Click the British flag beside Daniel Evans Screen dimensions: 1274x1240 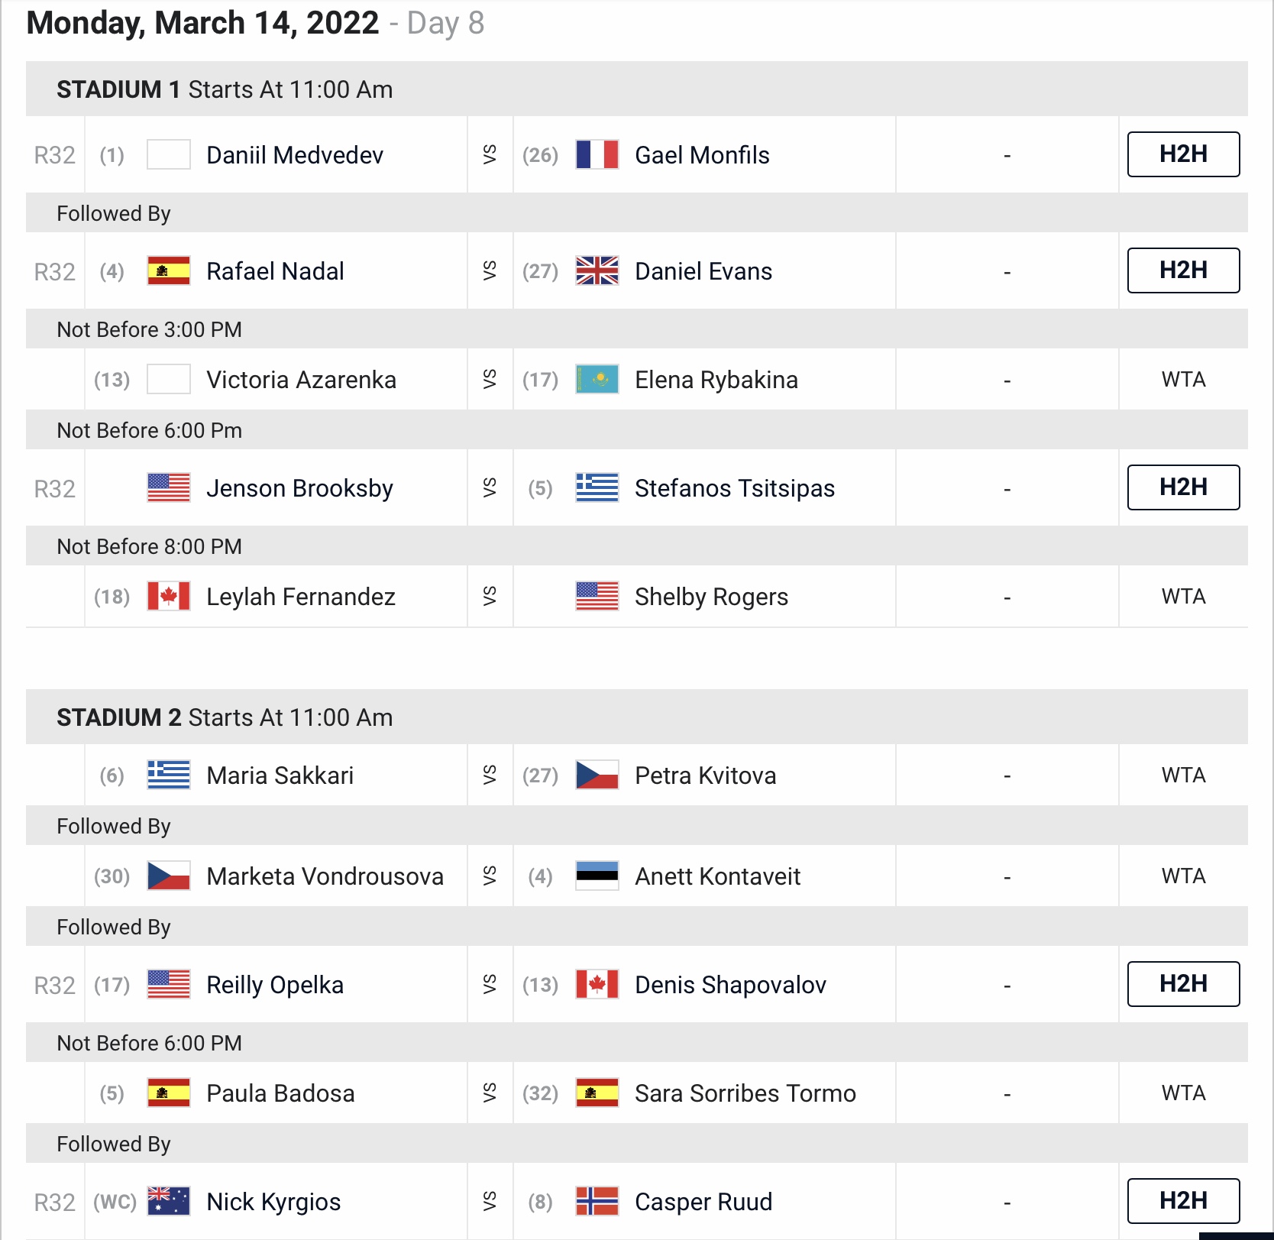(x=597, y=270)
